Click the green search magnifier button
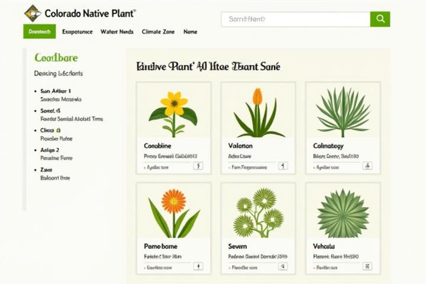Screen dimensions: 426x284 [x=380, y=19]
